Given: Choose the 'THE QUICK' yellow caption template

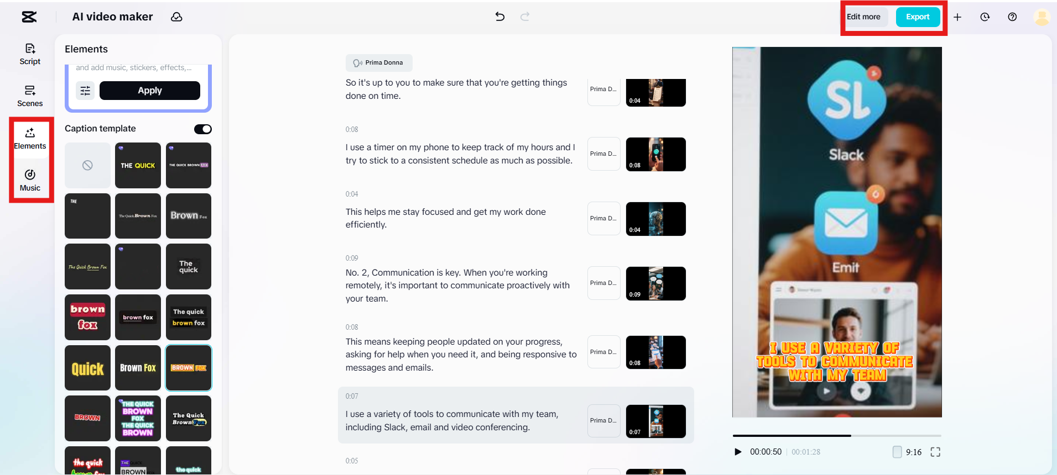Looking at the screenshot, I should (138, 165).
